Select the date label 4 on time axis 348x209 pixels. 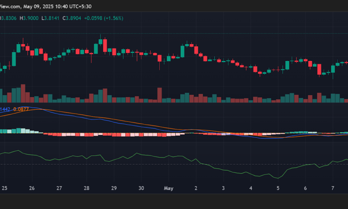(x=251, y=188)
